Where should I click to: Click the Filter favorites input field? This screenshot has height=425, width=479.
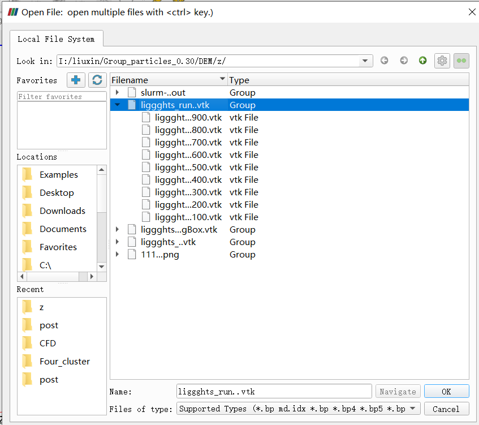pos(62,97)
